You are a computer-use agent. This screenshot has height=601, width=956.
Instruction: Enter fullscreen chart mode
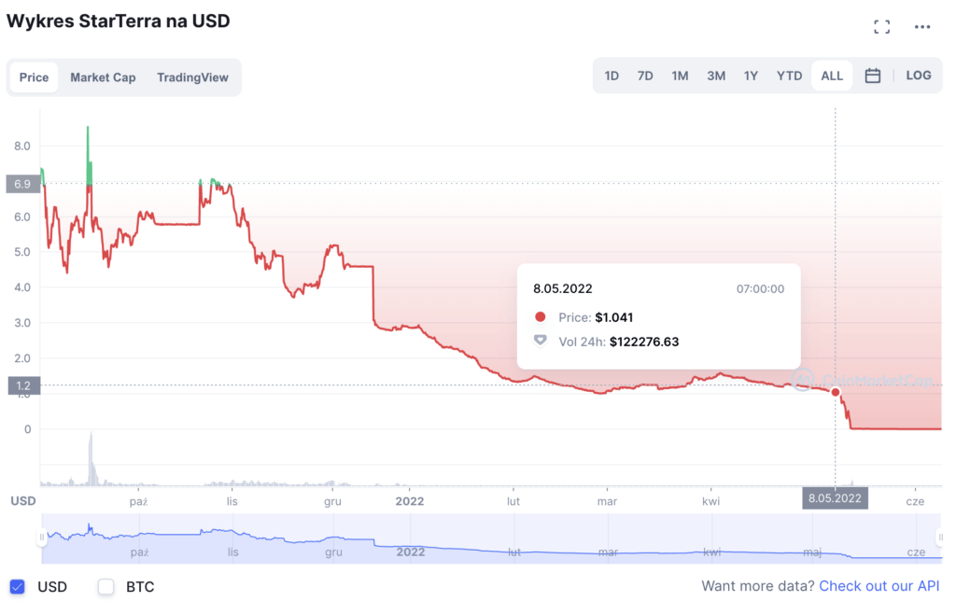coord(881,26)
